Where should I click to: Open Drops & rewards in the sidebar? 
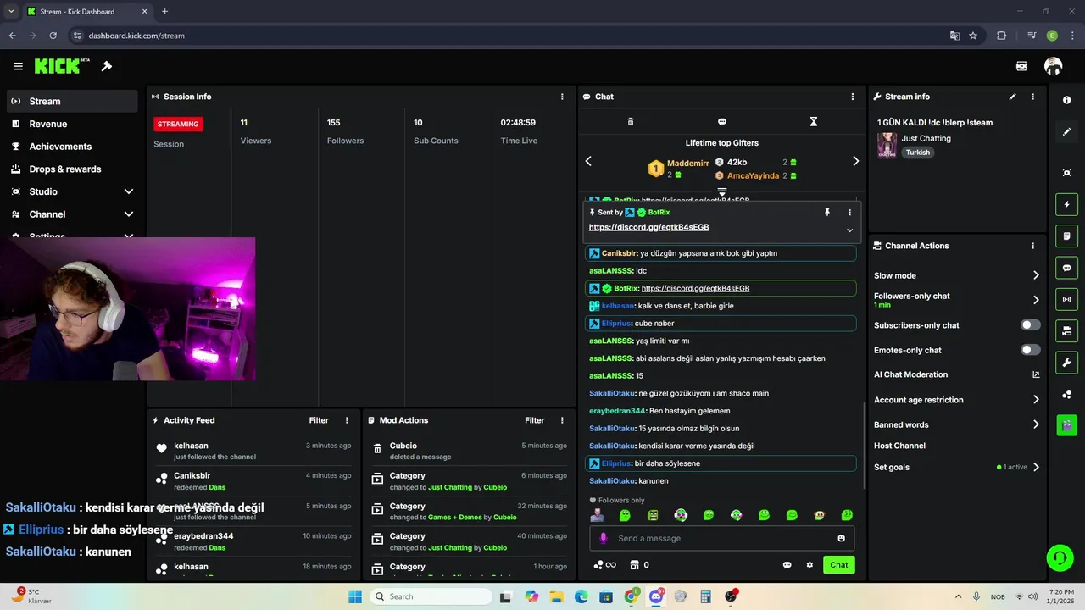click(71, 169)
